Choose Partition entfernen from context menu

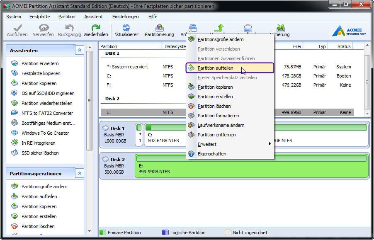click(230, 135)
